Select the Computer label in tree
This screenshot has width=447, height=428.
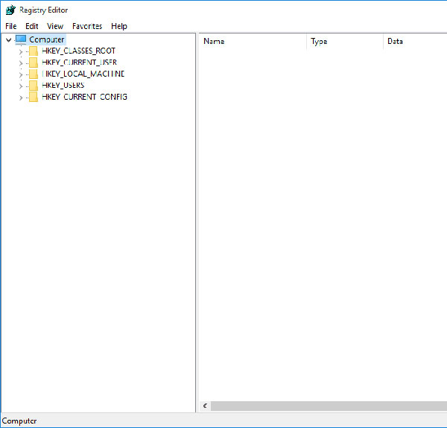(x=47, y=39)
